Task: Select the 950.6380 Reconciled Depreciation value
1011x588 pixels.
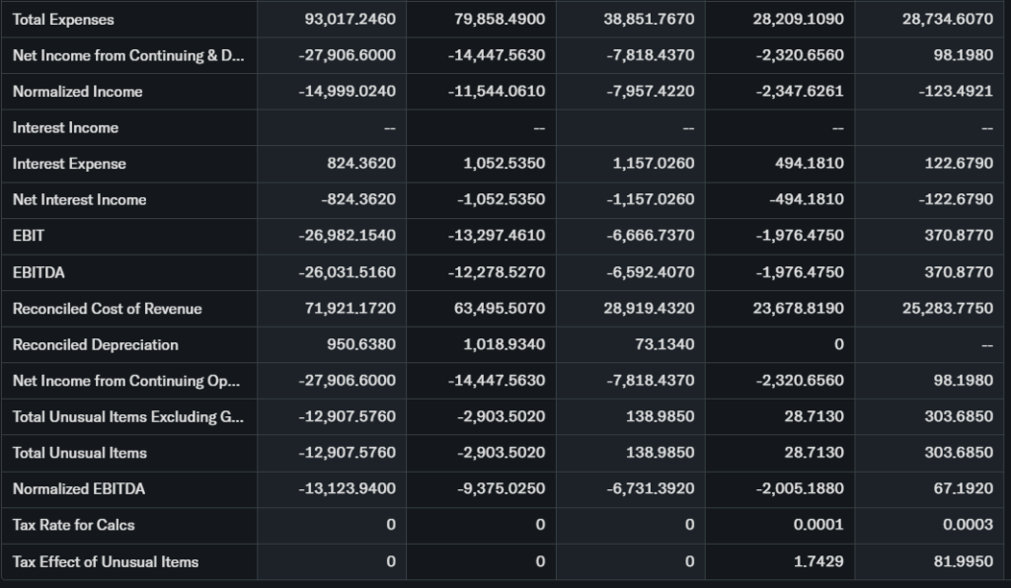Action: (360, 344)
